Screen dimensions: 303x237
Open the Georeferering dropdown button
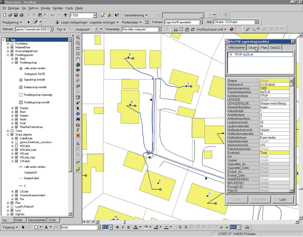[136, 15]
